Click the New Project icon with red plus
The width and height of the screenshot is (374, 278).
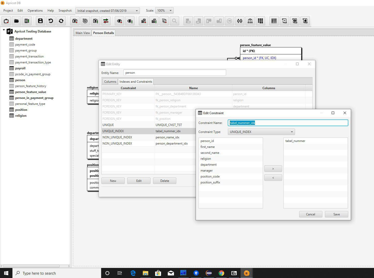[6, 21]
